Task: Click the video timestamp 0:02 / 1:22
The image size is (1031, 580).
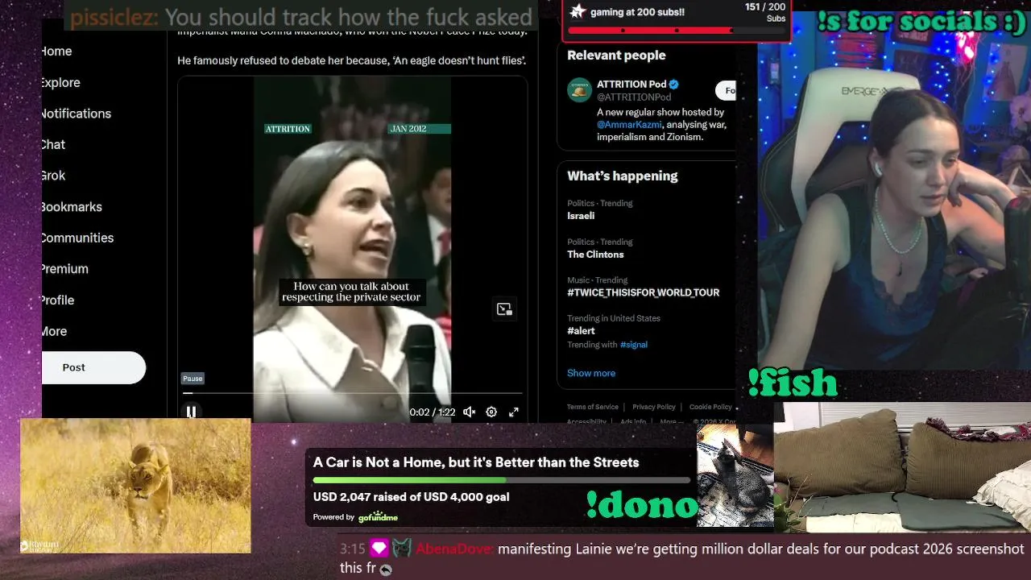Action: pyautogui.click(x=433, y=412)
